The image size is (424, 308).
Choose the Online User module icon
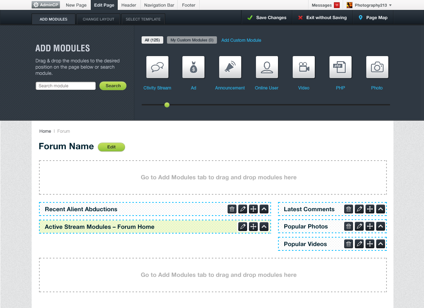(267, 67)
